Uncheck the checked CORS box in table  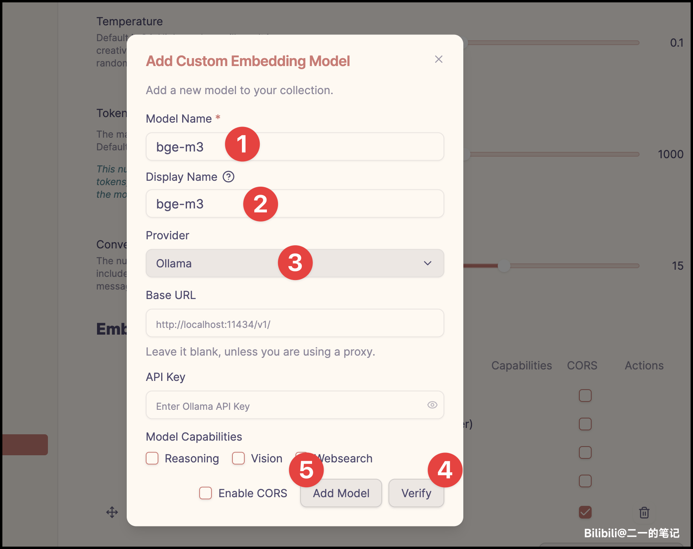click(585, 512)
